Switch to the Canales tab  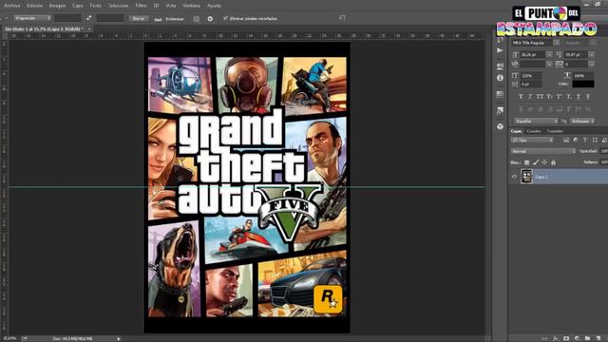pos(534,131)
